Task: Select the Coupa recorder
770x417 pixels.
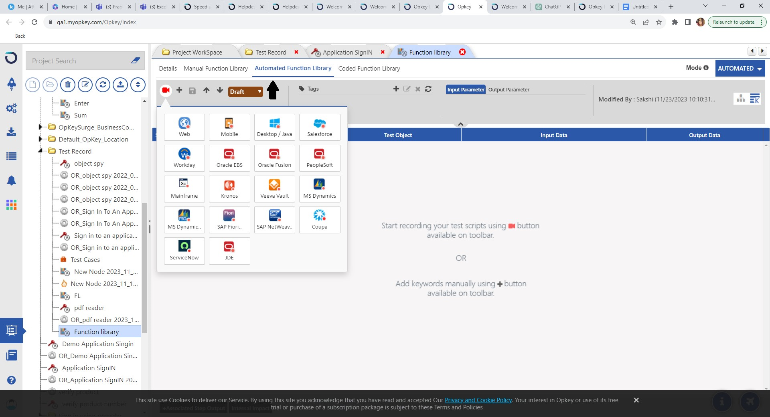Action: click(x=320, y=220)
